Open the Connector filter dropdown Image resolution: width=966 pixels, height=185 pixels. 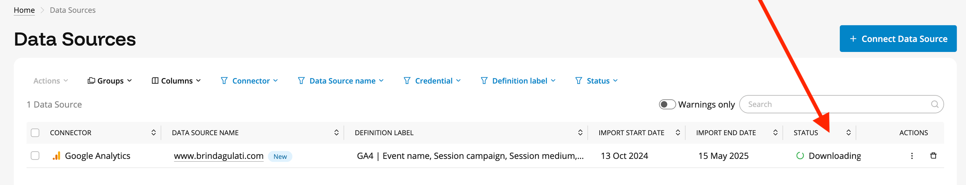249,81
